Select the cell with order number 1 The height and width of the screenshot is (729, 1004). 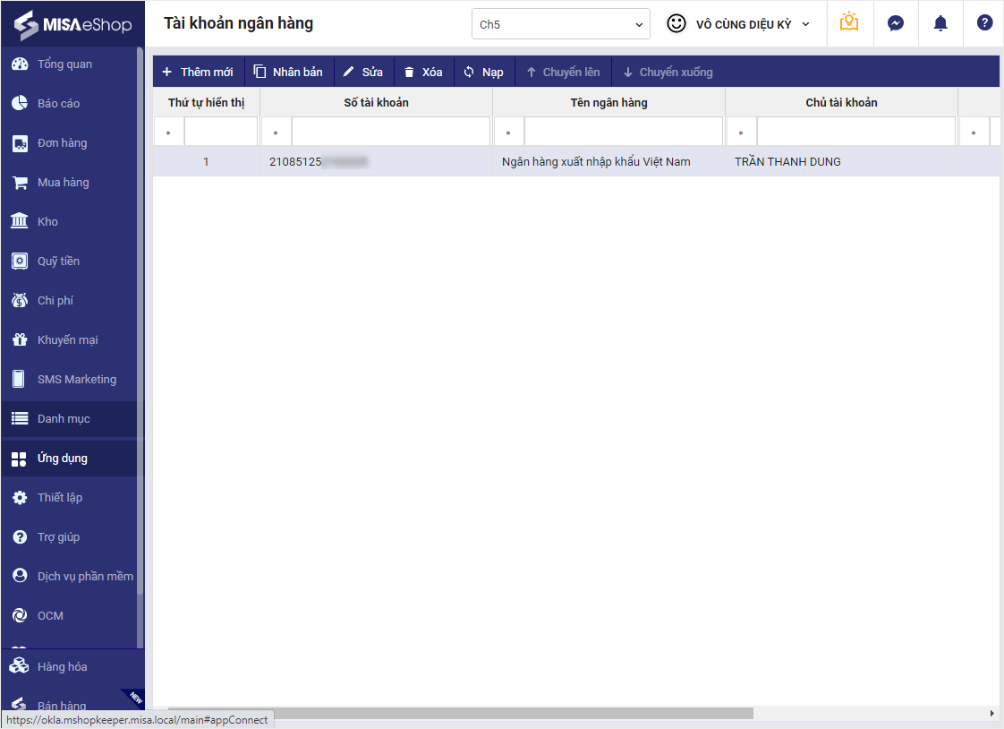[206, 161]
